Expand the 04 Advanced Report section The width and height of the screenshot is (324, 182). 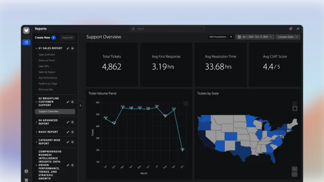(x=36, y=122)
